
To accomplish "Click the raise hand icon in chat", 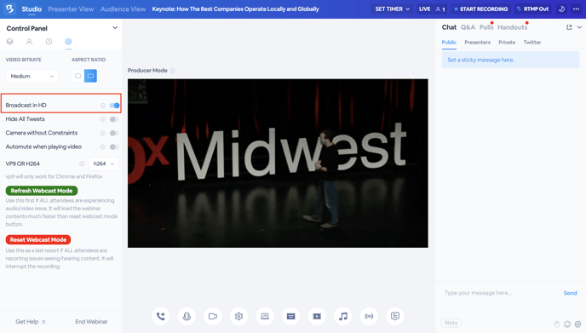I will [x=556, y=324].
